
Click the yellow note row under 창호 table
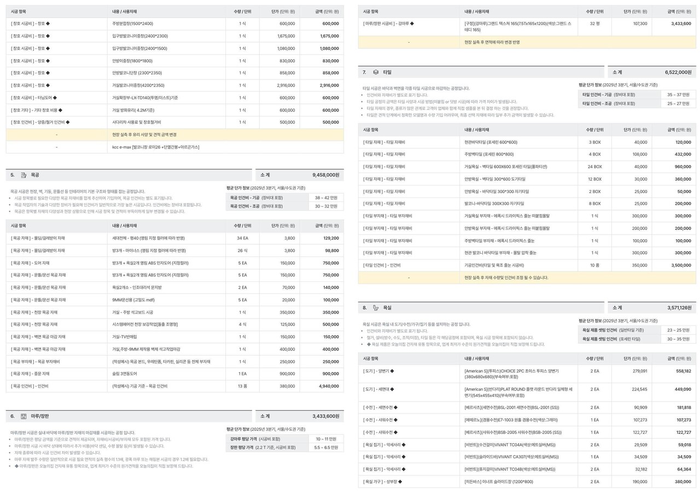[x=174, y=135]
